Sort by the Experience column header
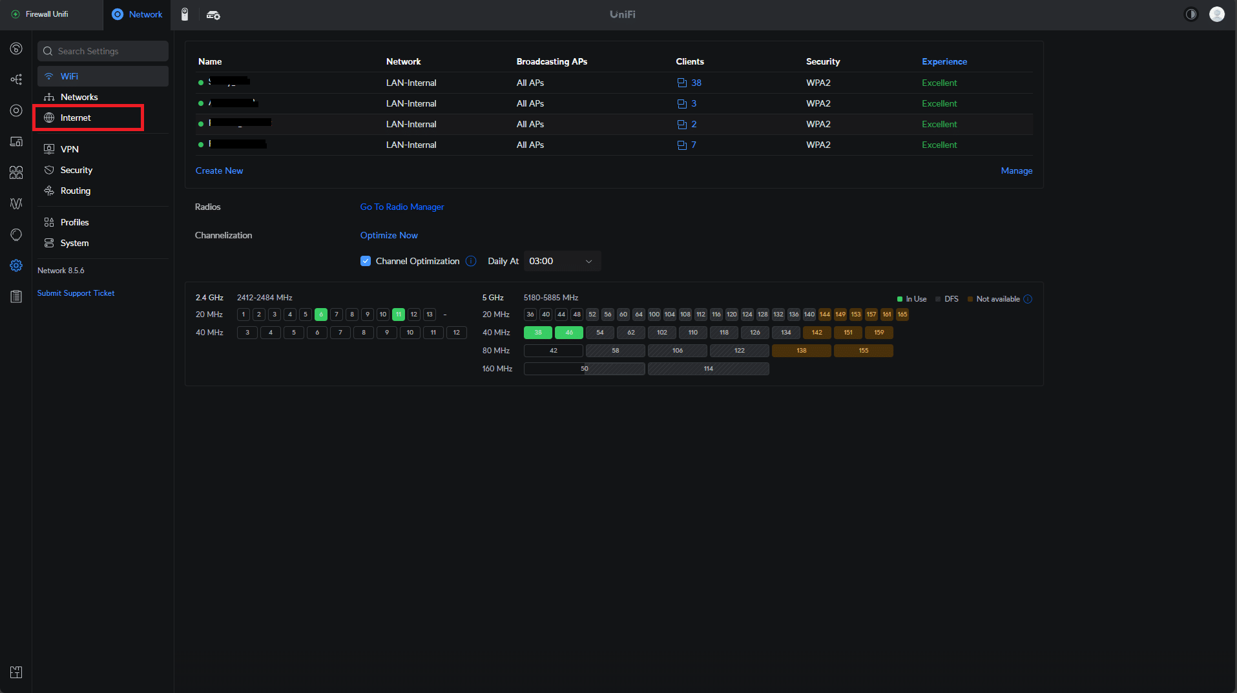Screen dimensions: 1237x693 (x=944, y=61)
